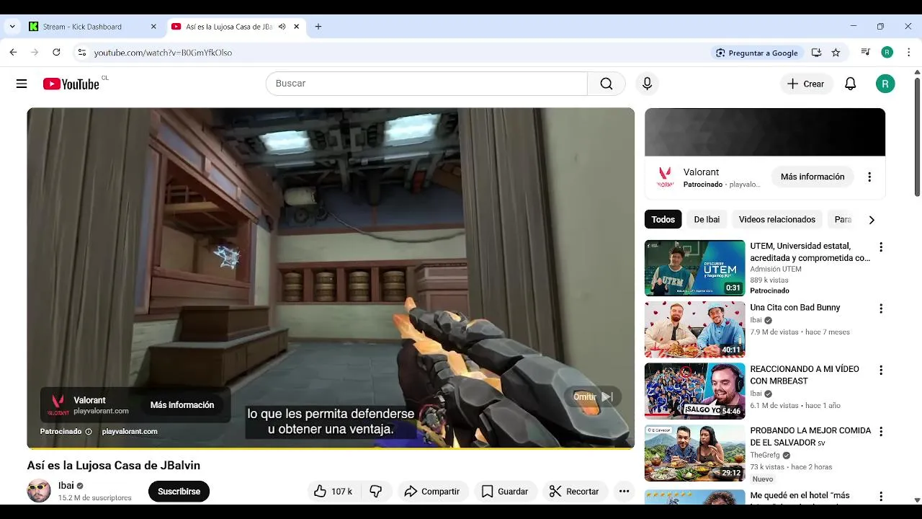922x519 pixels.
Task: Click install app icon in address bar
Action: coord(816,53)
